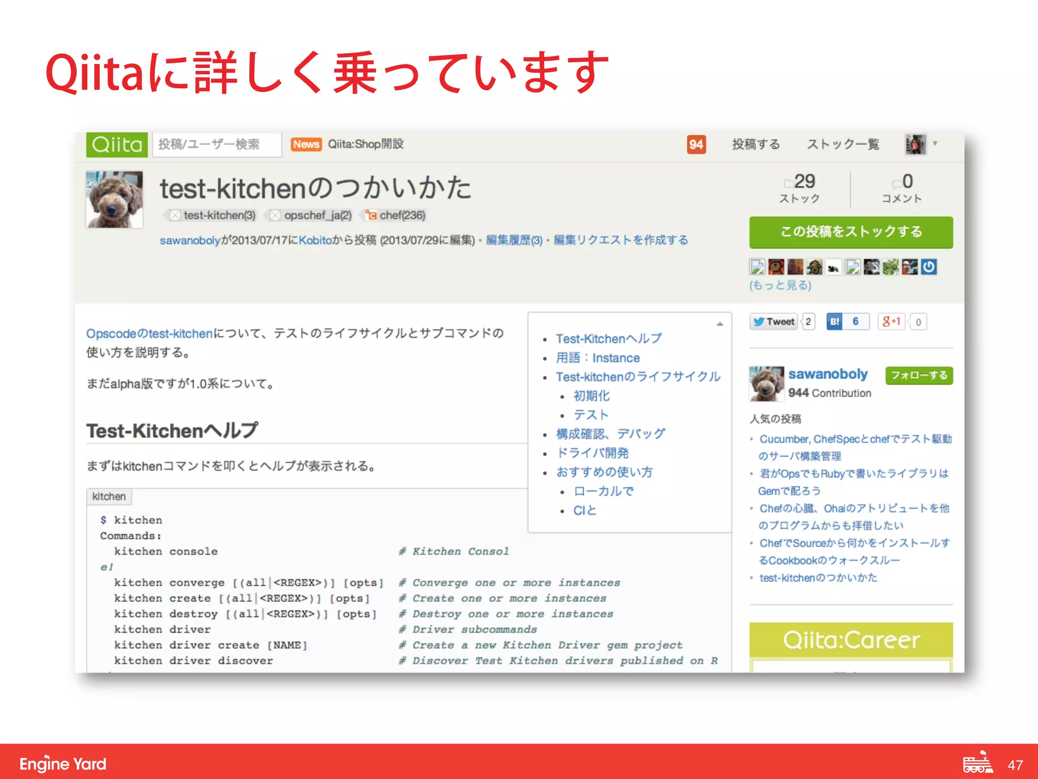The width and height of the screenshot is (1038, 779).
Task: Jump to おすすめの使い方 in the contents
Action: point(605,472)
